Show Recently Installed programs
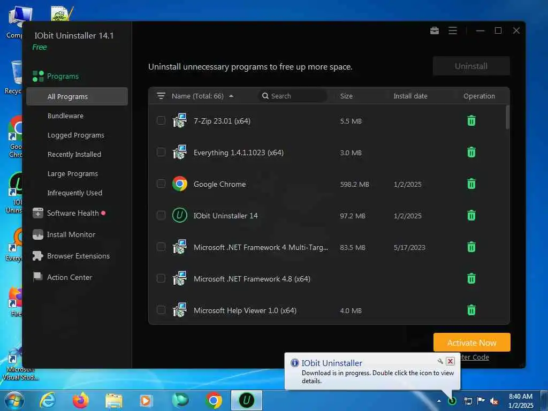This screenshot has width=548, height=411. [74, 155]
